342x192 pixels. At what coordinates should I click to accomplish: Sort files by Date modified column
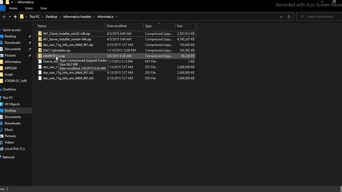pyautogui.click(x=116, y=26)
